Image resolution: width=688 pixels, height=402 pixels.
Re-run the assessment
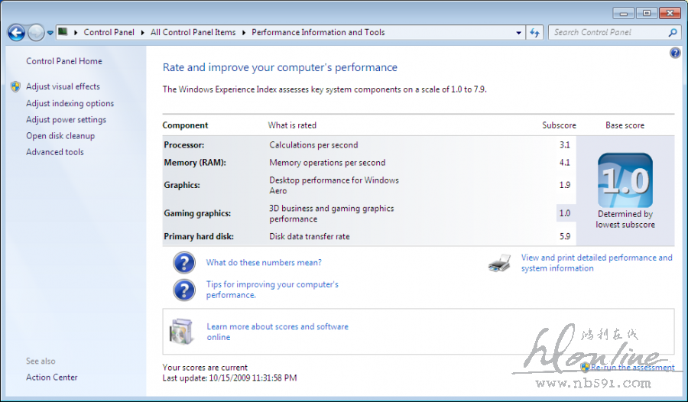pos(632,368)
